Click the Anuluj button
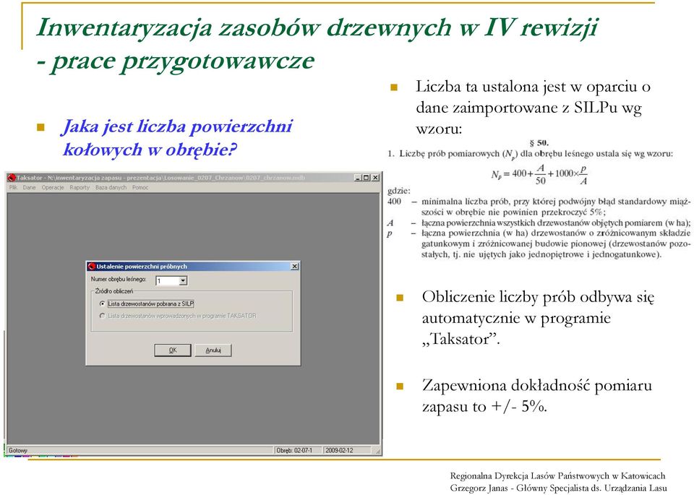 [213, 350]
